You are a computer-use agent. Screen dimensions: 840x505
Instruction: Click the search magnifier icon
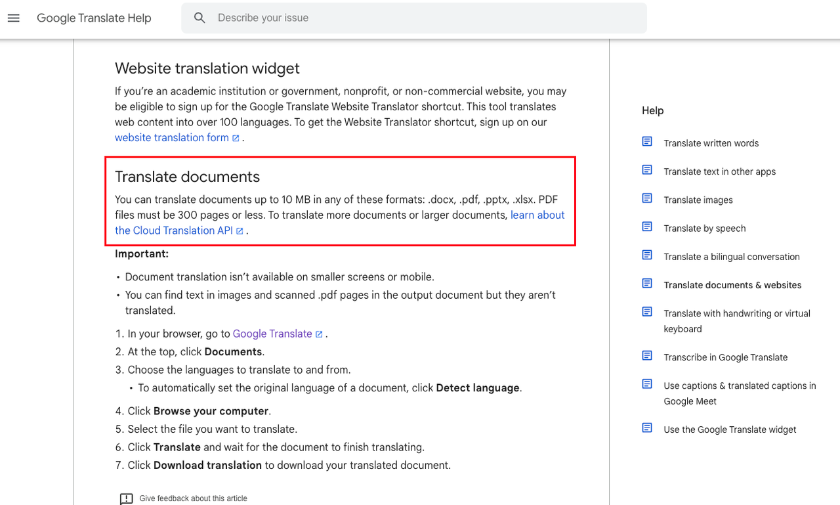tap(199, 18)
